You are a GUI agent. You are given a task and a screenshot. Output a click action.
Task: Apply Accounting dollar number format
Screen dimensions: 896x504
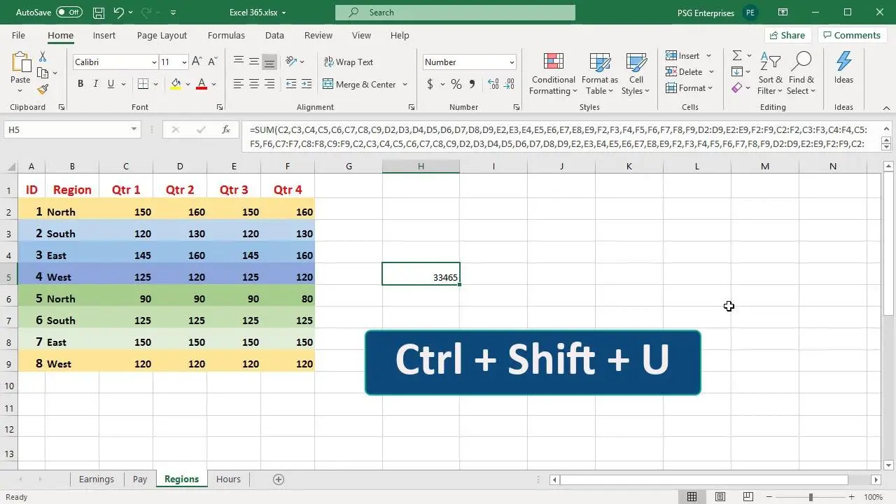(430, 84)
